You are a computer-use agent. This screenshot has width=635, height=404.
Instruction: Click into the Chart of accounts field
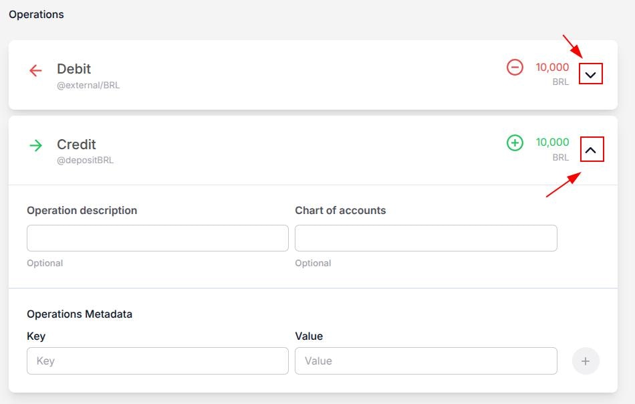[426, 238]
